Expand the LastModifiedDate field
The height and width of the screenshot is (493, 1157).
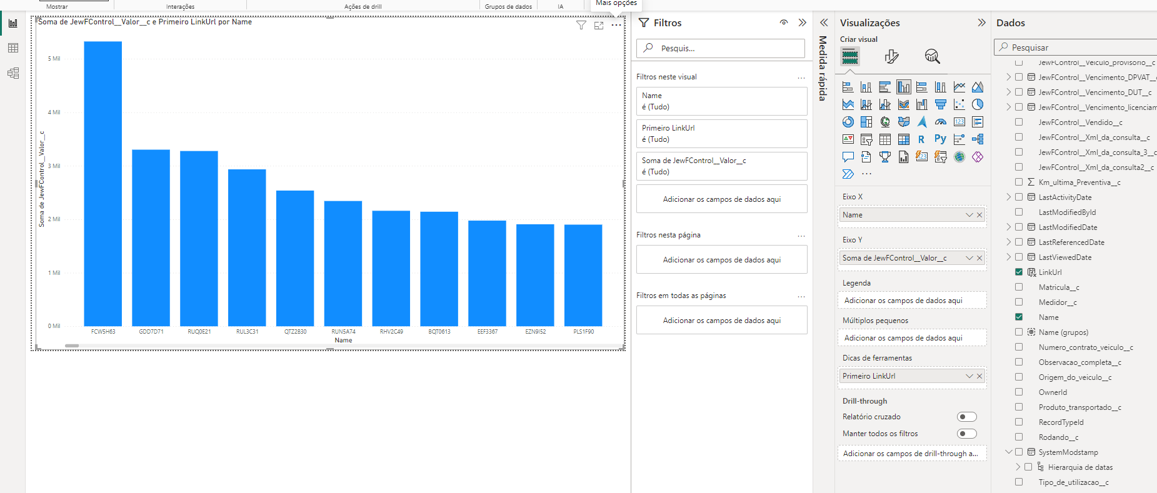(1008, 227)
